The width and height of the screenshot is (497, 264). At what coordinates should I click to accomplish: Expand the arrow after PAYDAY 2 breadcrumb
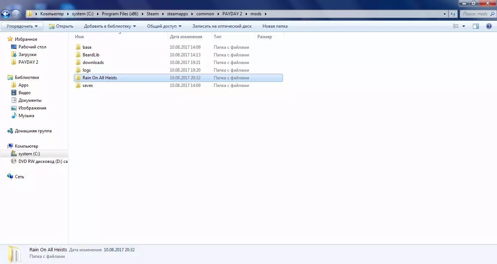pos(246,14)
